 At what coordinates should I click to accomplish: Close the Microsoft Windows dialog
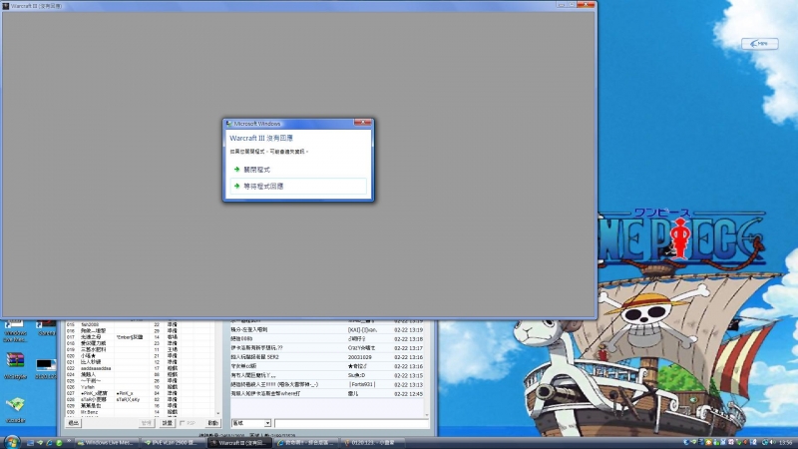tap(365, 122)
